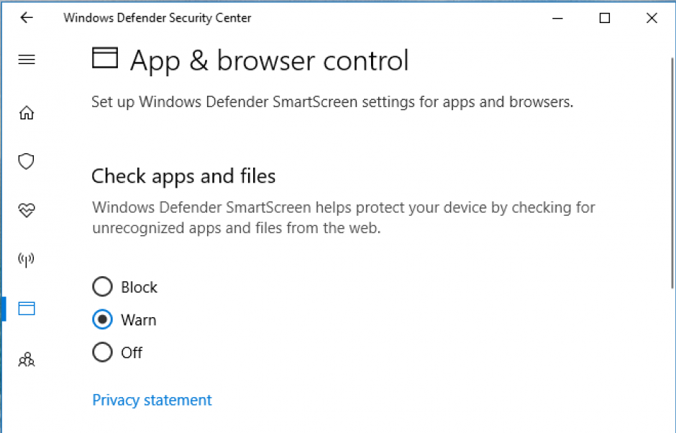Navigate back with the arrow icon
Screen dimensions: 676x433
[27, 17]
